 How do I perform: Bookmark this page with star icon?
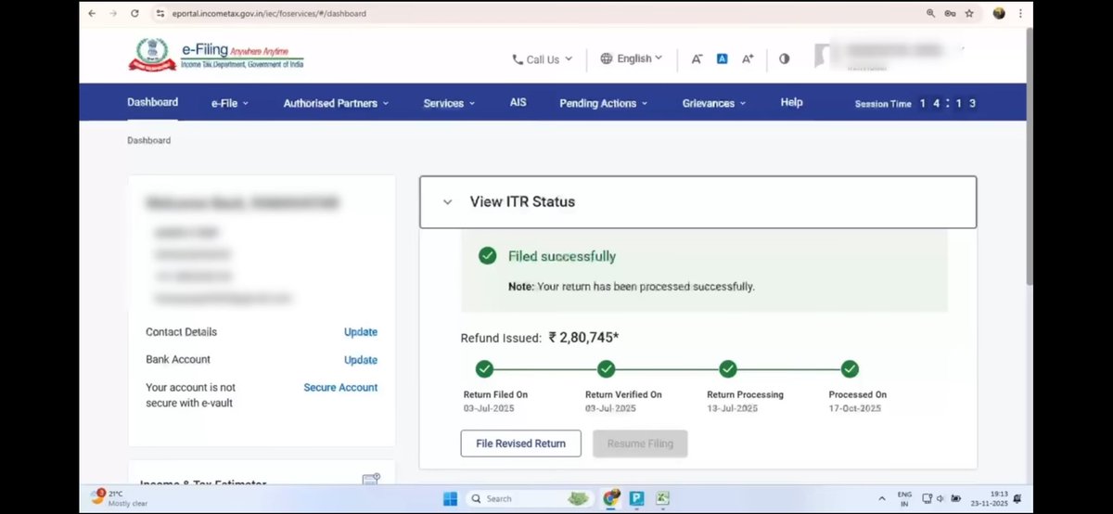(969, 14)
